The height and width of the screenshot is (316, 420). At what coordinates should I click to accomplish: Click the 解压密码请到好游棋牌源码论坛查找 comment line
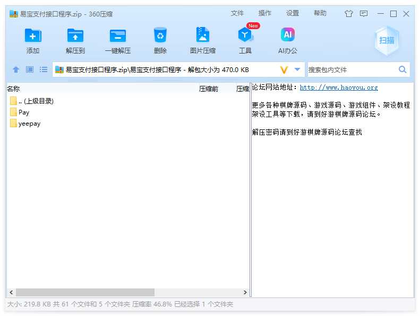click(x=307, y=132)
